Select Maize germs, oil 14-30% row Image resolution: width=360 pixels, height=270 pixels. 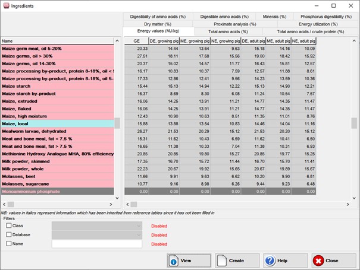point(57,63)
